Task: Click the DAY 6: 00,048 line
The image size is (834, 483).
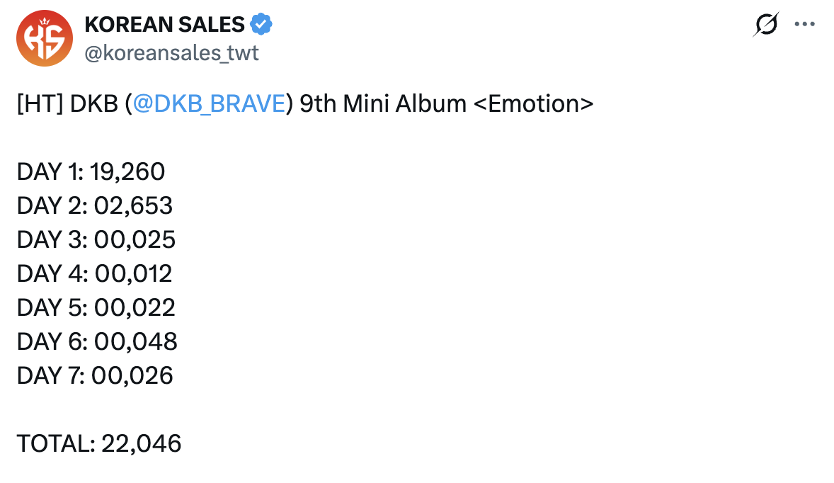Action: 97,341
